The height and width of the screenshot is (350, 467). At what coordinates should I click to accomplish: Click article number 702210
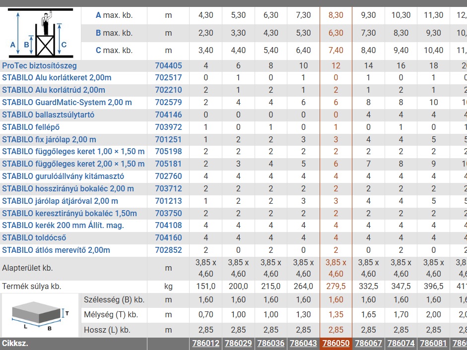pos(168,90)
